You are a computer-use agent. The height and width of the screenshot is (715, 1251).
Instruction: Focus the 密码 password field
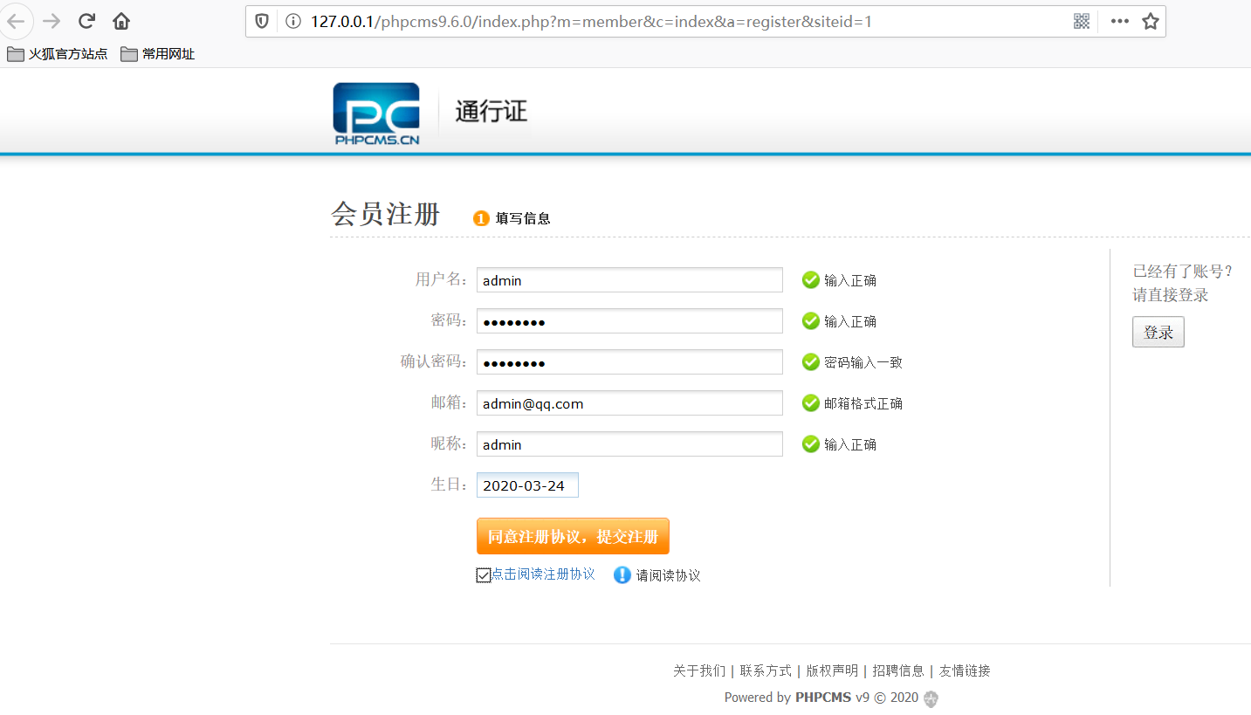click(x=629, y=321)
